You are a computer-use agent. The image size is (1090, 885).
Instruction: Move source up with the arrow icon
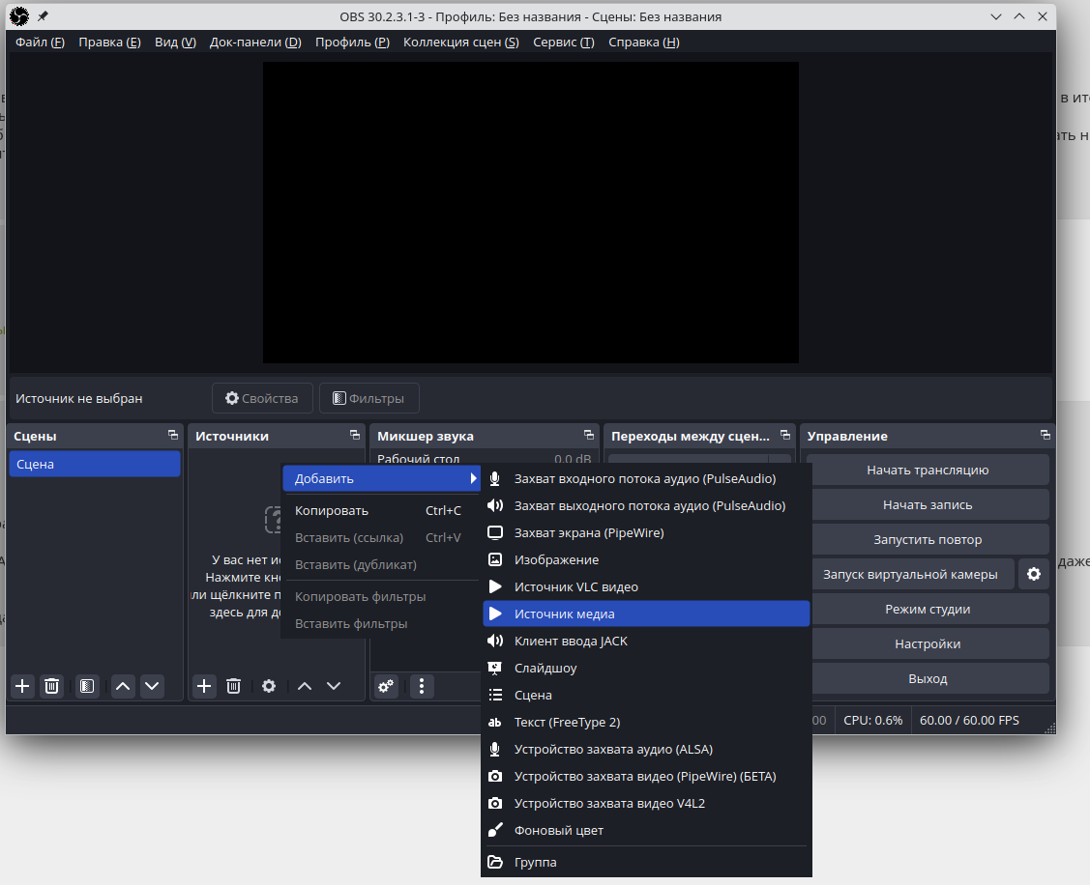click(305, 686)
